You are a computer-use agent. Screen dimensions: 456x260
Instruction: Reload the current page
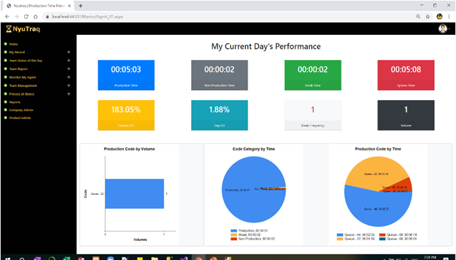pos(26,16)
